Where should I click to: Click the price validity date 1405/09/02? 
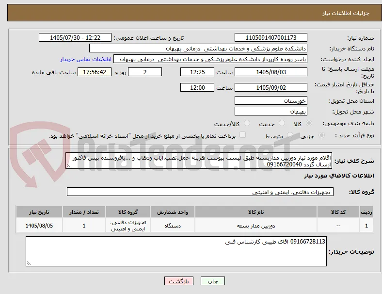pyautogui.click(x=271, y=87)
